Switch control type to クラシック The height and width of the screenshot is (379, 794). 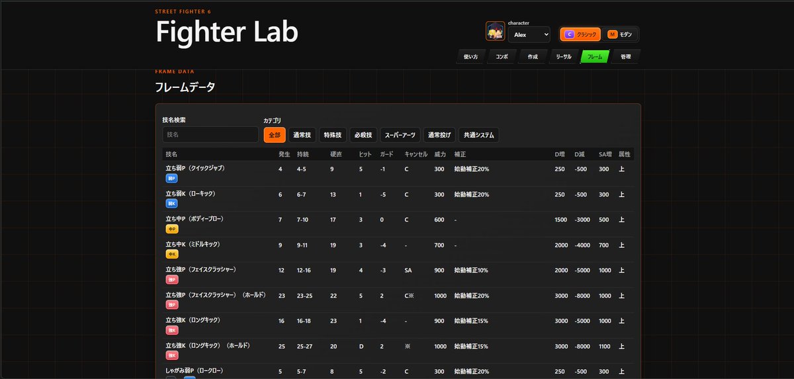[580, 34]
